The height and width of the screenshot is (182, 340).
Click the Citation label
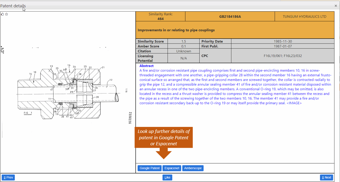pyautogui.click(x=144, y=51)
